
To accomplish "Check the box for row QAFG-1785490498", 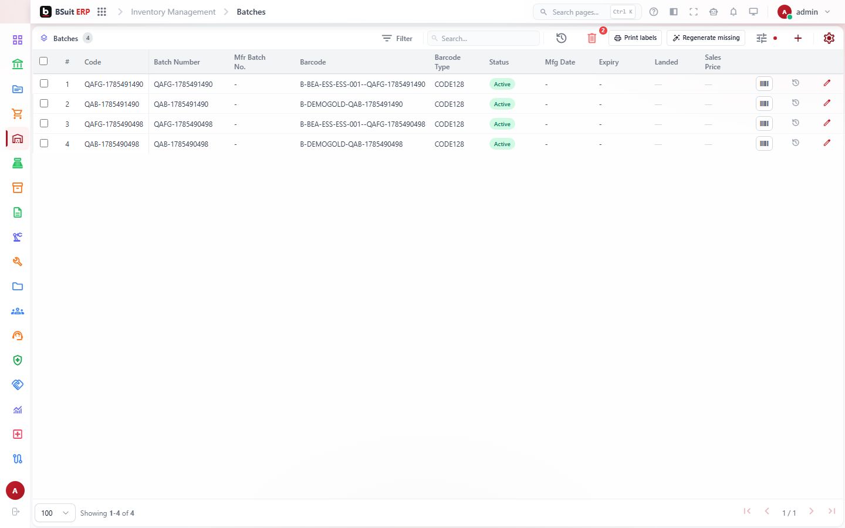I will tap(44, 123).
